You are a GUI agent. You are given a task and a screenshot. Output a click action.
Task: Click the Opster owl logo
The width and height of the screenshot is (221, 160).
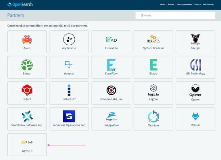click(195, 90)
